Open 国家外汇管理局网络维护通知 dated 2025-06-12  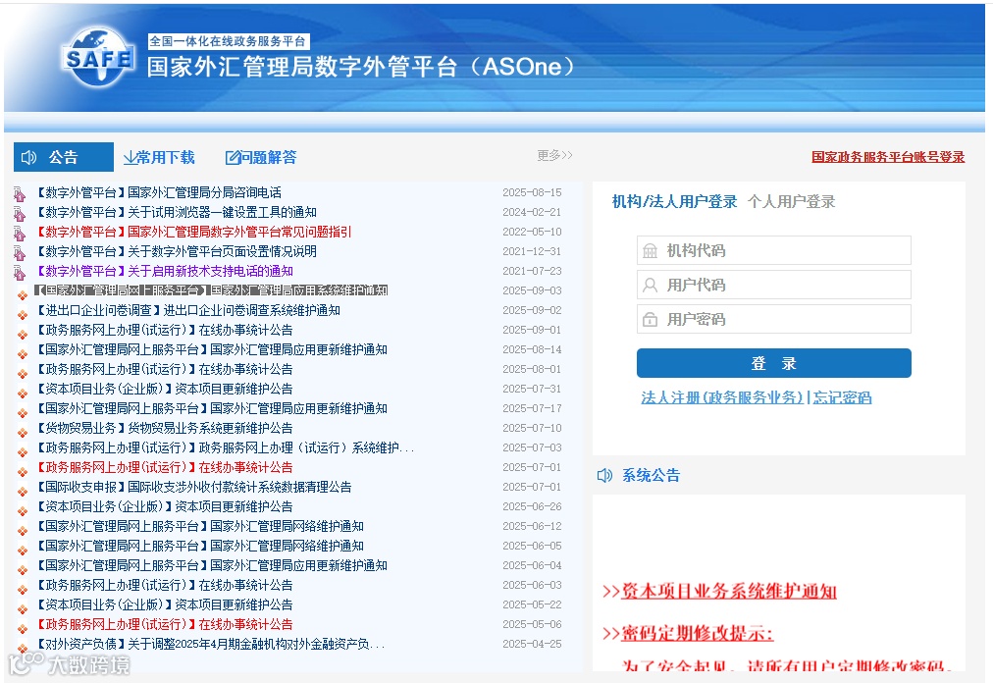199,527
